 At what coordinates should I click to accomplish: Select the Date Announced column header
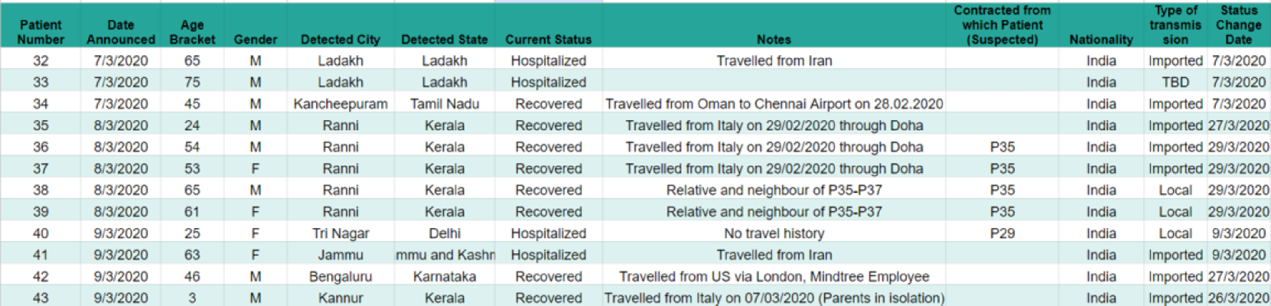coord(121,31)
